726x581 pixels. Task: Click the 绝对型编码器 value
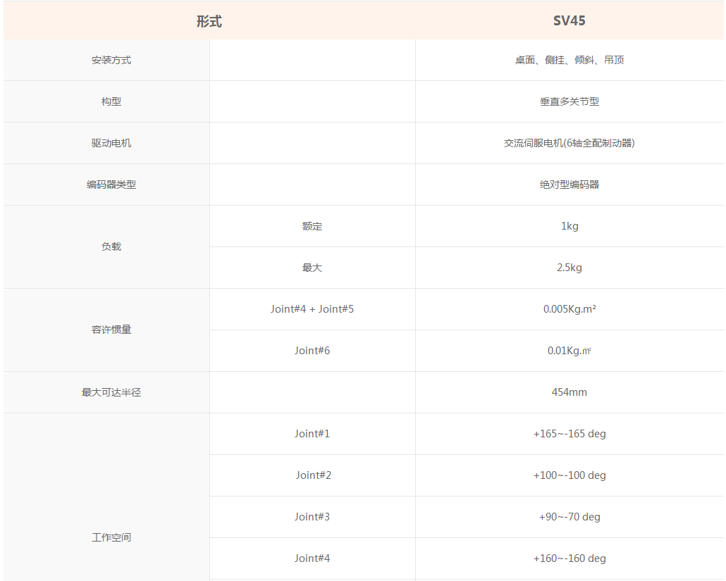point(570,185)
